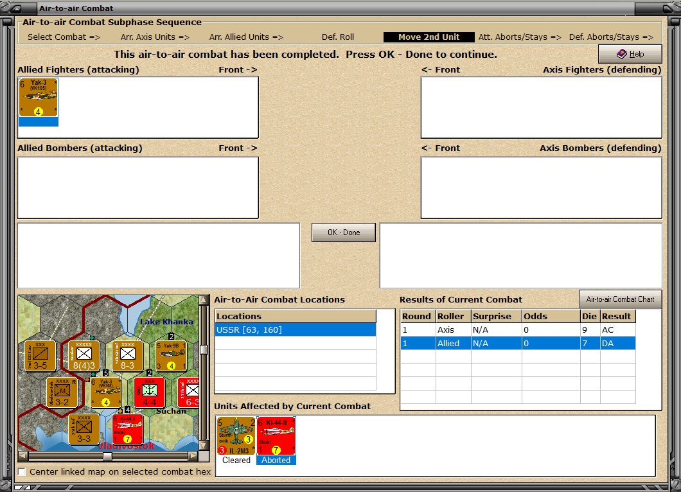Click inside the Axis Fighters defending box

tap(541, 107)
